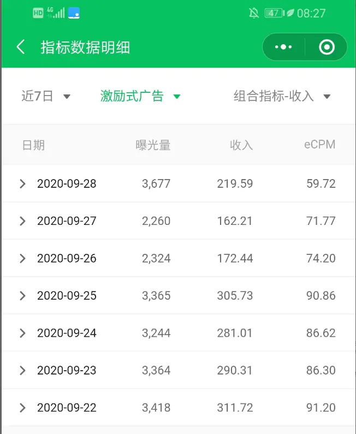356x434 pixels.
Task: Tap the battery level indicator
Action: (274, 13)
